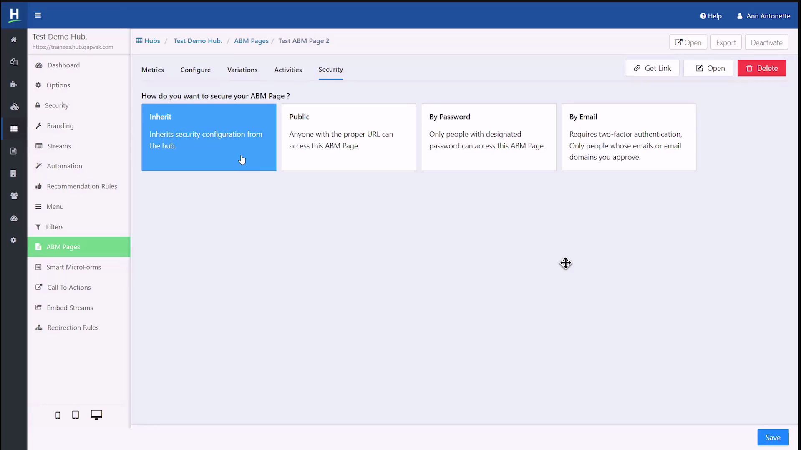The image size is (801, 450).
Task: Select the mobile phone preview icon
Action: point(57,415)
